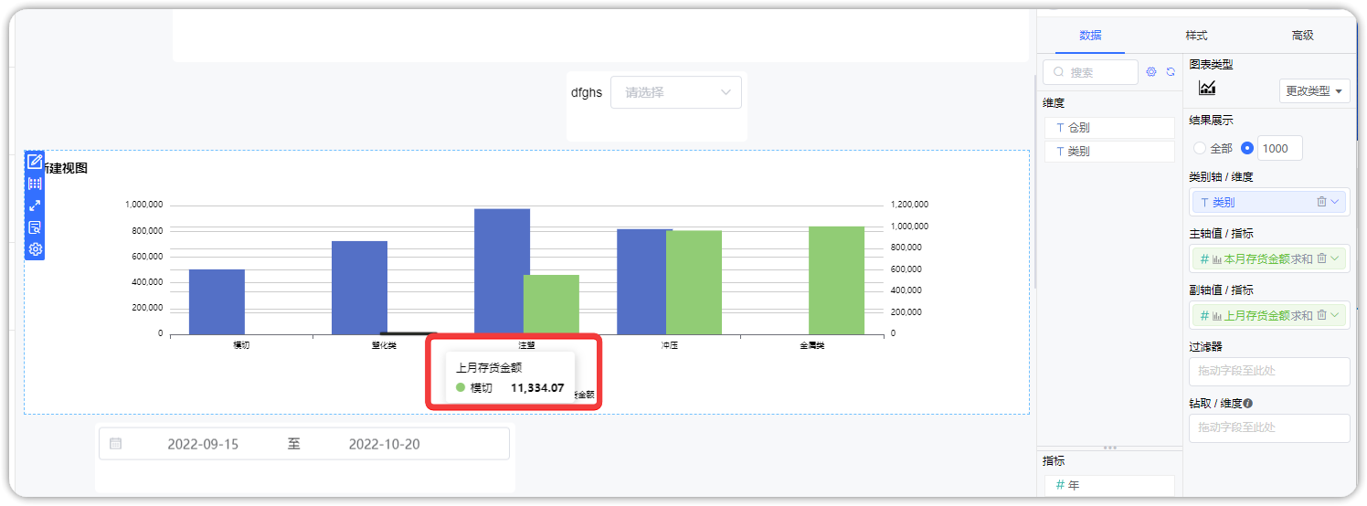Image resolution: width=1367 pixels, height=506 pixels.
Task: Click the 金属类 axis label
Action: 811,345
